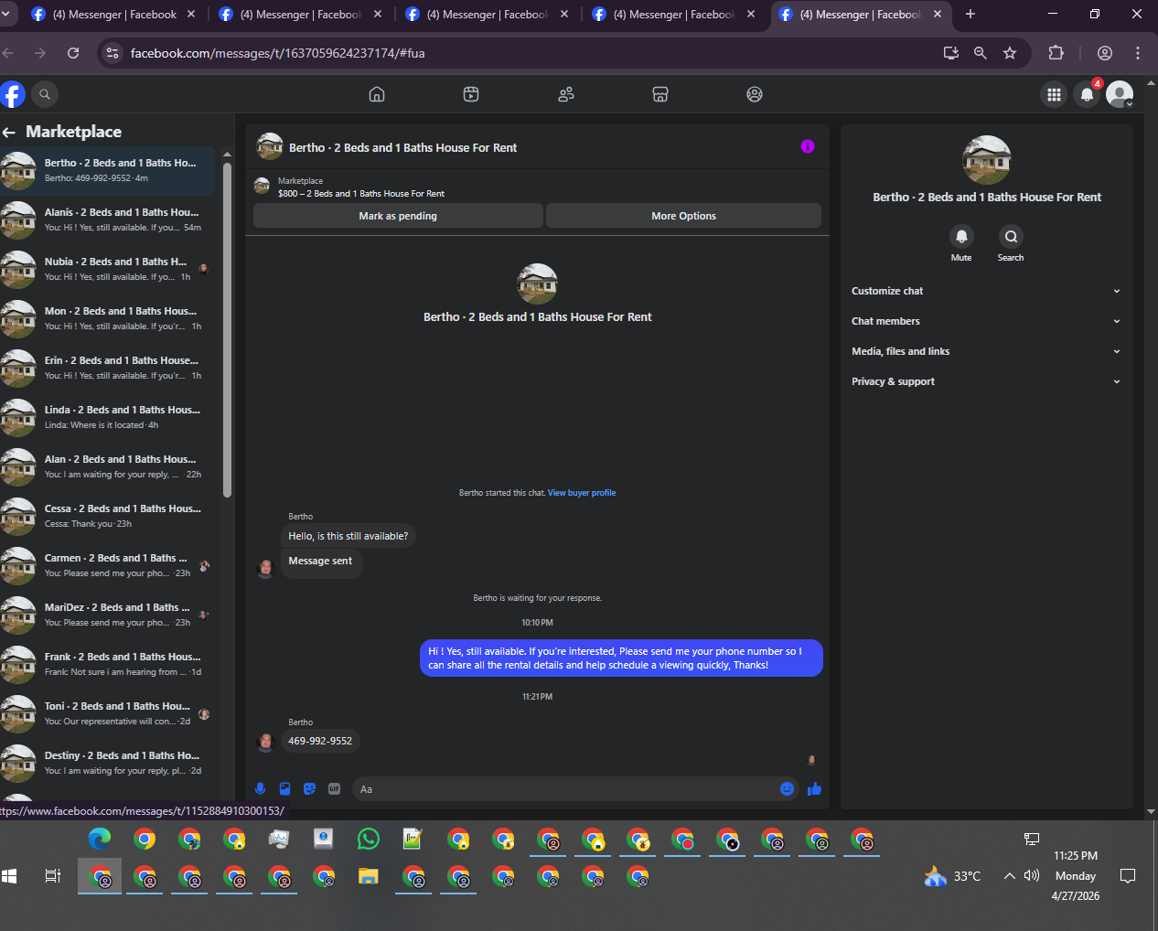This screenshot has height=931, width=1158.
Task: Click the voice clip microphone icon
Action: (260, 788)
